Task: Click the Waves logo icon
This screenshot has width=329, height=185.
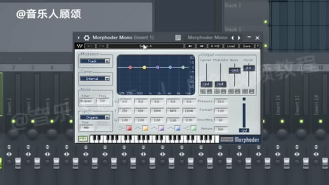Action: click(x=79, y=46)
